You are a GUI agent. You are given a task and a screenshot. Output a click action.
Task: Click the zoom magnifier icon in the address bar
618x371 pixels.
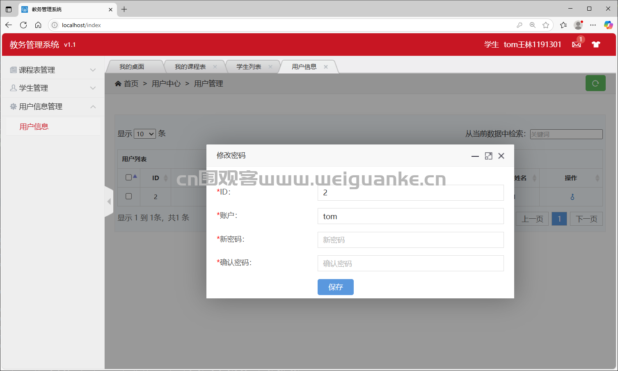[533, 25]
